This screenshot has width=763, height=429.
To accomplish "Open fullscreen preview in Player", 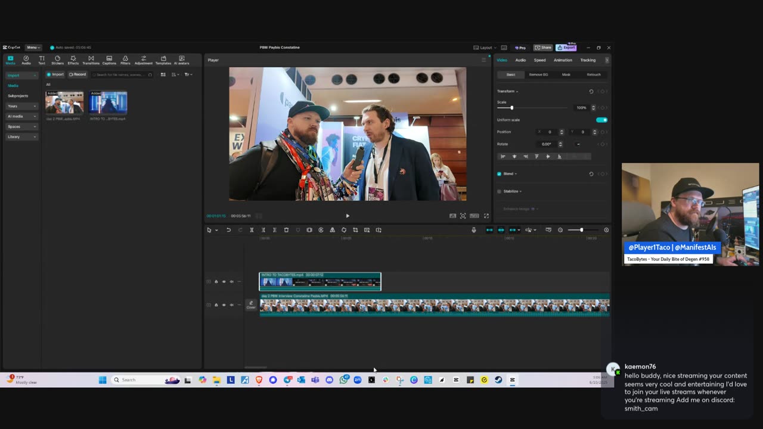I will [x=486, y=216].
